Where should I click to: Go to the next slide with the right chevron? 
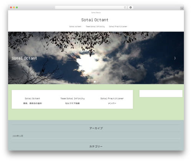(175, 58)
